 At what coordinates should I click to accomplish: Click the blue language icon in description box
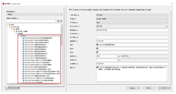(97, 67)
